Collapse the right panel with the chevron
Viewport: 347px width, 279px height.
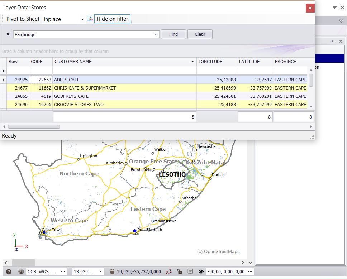341,20
